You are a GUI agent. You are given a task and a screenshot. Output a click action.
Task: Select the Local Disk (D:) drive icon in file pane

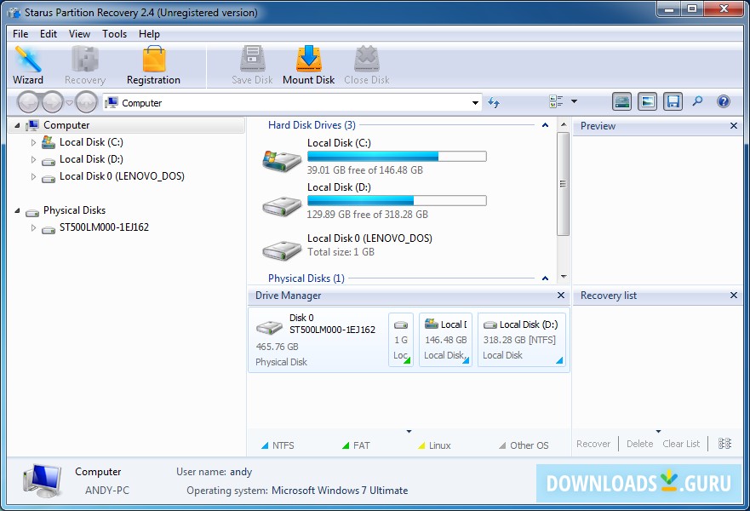[x=282, y=206]
